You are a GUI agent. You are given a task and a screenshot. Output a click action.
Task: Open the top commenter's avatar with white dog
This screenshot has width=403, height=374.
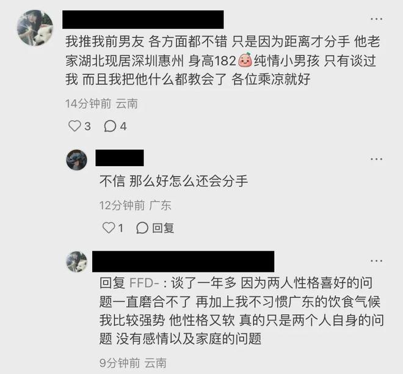point(35,28)
